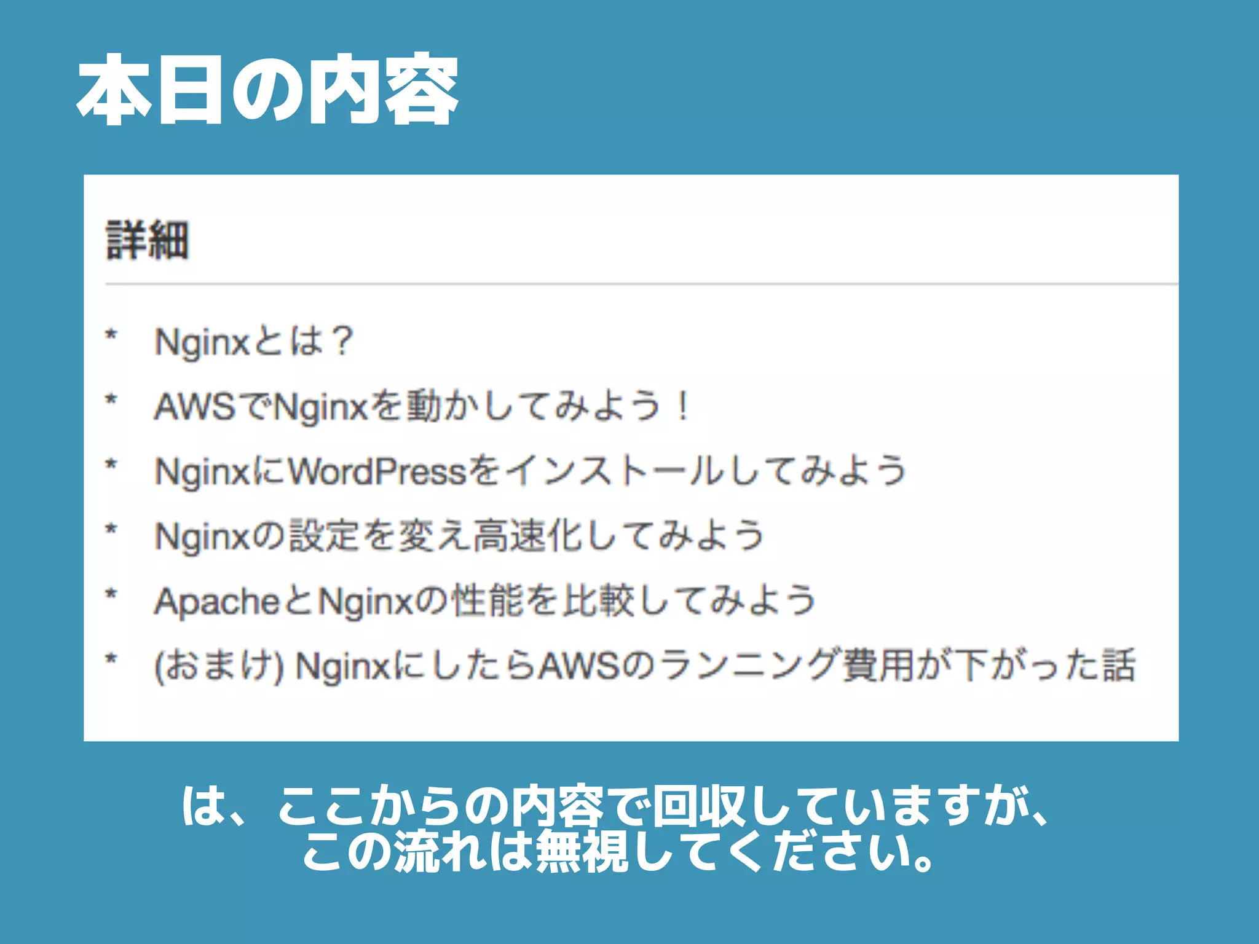Click the 詳細 heading

click(147, 240)
